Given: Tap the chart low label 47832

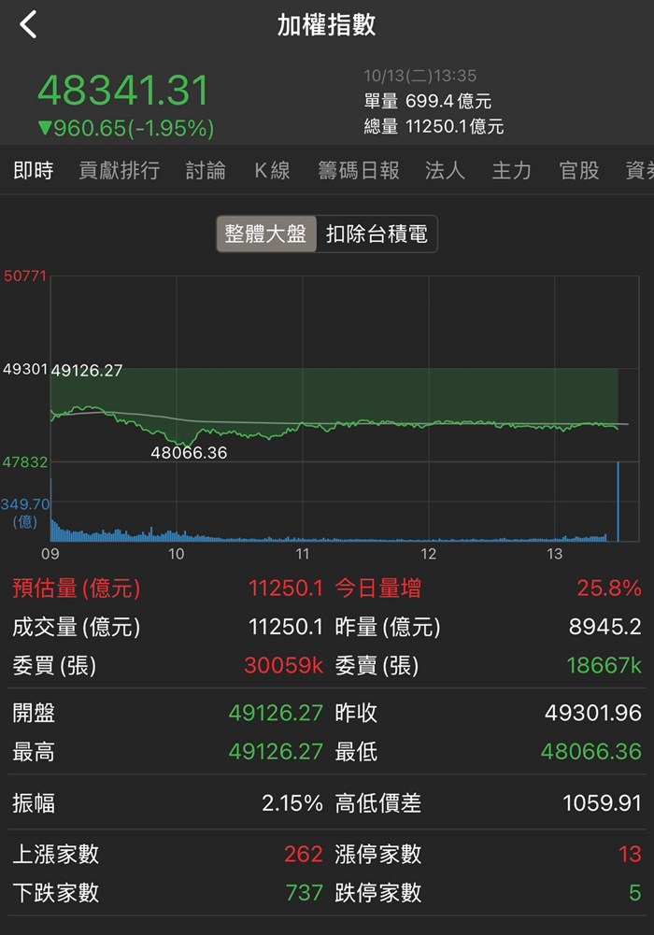Looking at the screenshot, I should tap(24, 462).
